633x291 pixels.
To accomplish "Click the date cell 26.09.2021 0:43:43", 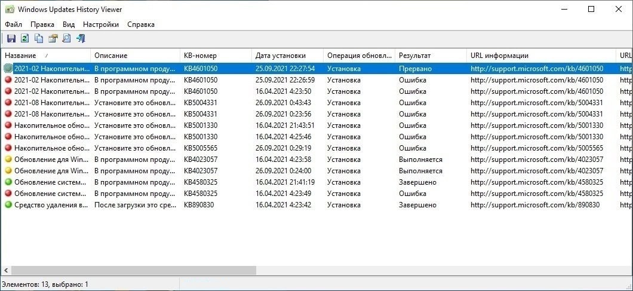I will [x=284, y=103].
